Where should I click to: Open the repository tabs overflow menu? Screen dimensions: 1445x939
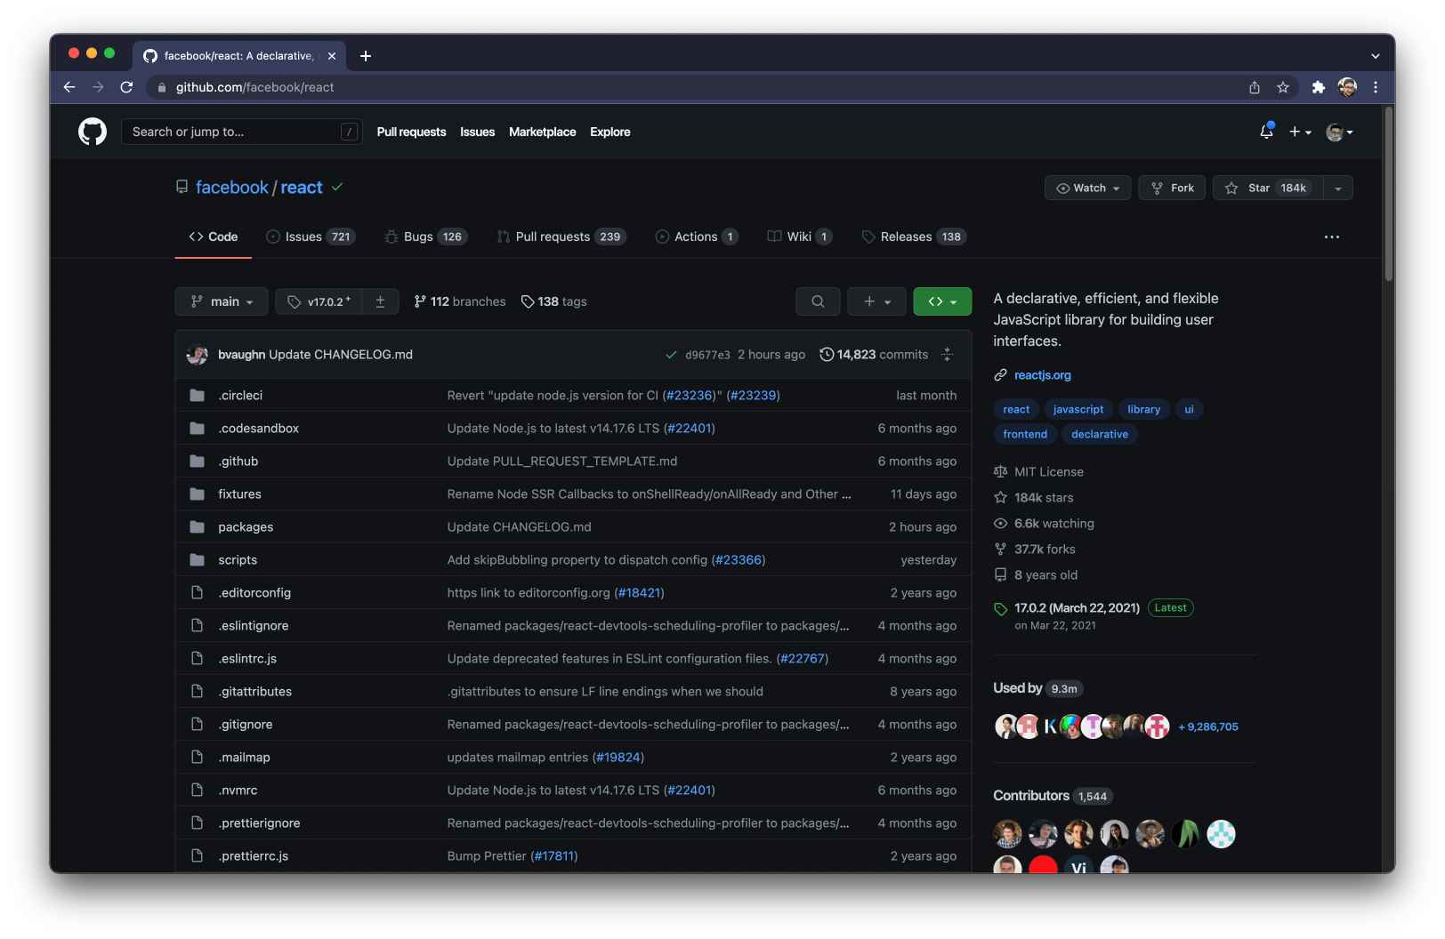(x=1332, y=237)
